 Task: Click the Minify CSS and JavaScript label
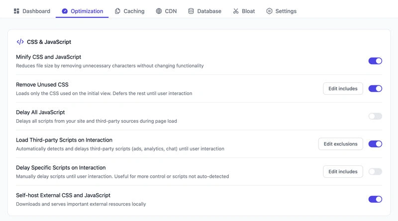coord(48,57)
